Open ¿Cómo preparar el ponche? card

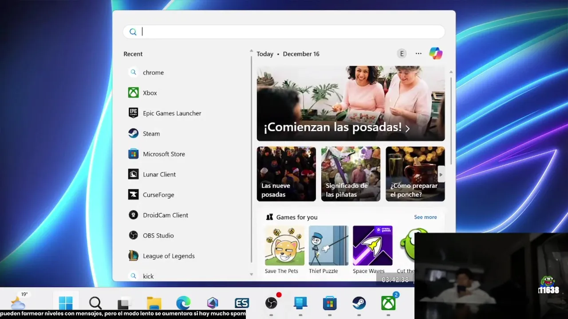click(415, 174)
